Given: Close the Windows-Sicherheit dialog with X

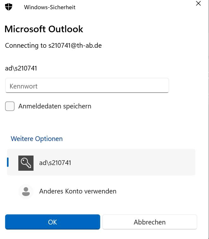Looking at the screenshot, I should pos(198,3).
